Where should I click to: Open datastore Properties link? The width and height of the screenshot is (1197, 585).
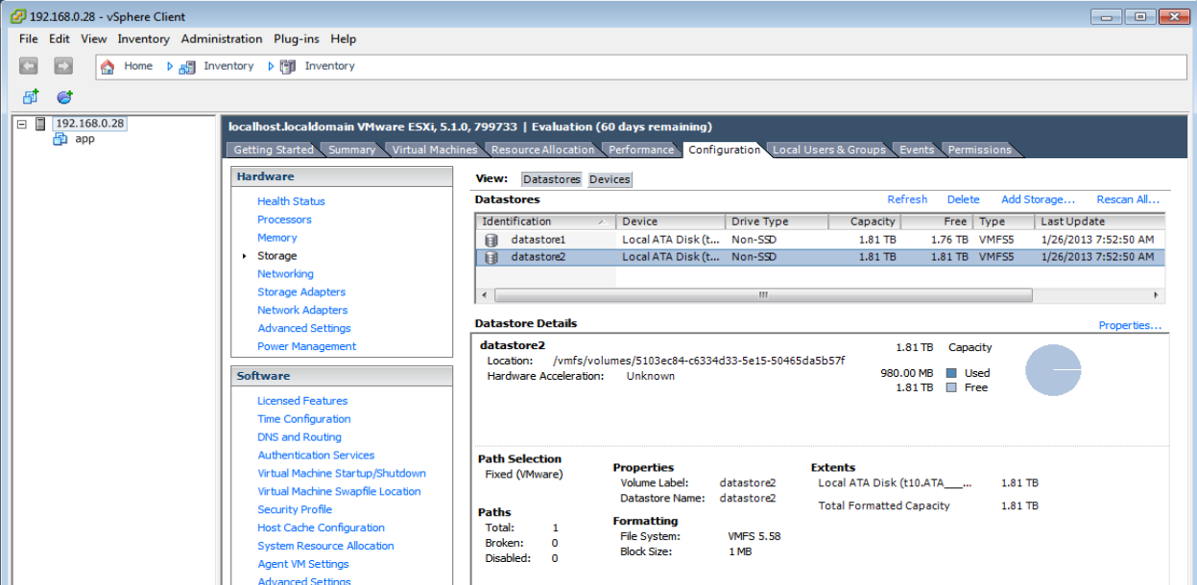click(x=1130, y=326)
